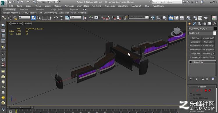
Task: Expand the Modifier List dropdown
Action: click(215, 33)
